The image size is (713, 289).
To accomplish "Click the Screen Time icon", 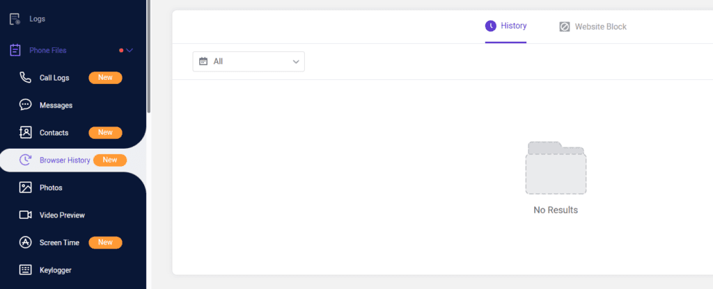I will tap(26, 242).
